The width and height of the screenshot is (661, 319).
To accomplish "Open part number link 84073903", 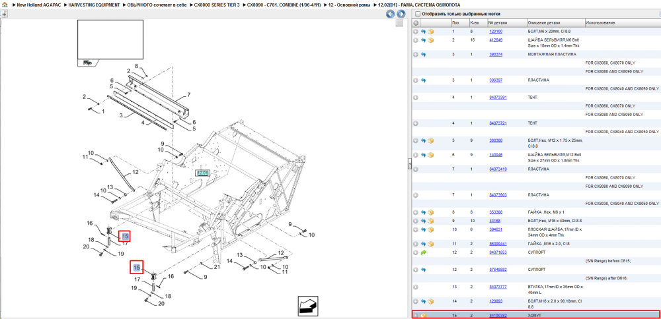I will [498, 195].
